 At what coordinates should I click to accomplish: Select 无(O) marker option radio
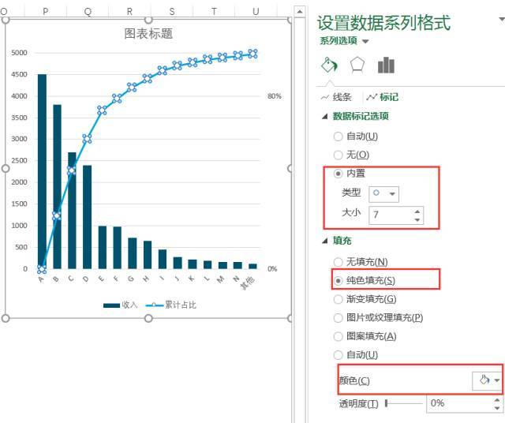click(x=338, y=155)
